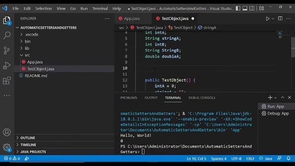Screen dimensions: 295x166
Task: Expand the .vscode folder
Action: [x=65, y=35]
